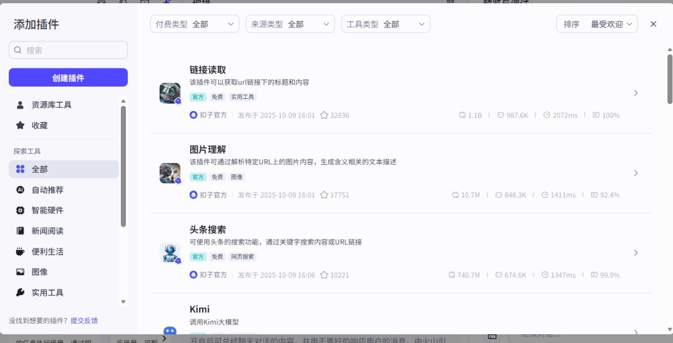This screenshot has height=343, width=673.
Task: Click the 扣子官方 avatar under 头条搜索
Action: tap(194, 275)
